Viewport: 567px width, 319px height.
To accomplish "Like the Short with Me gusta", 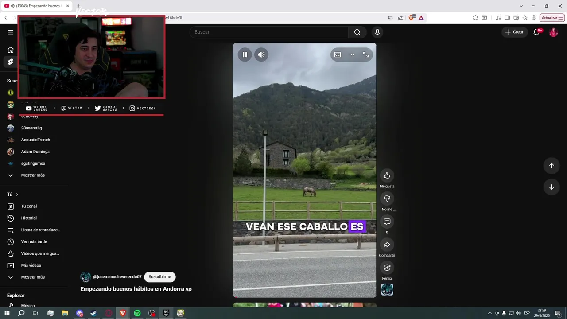I will click(387, 175).
